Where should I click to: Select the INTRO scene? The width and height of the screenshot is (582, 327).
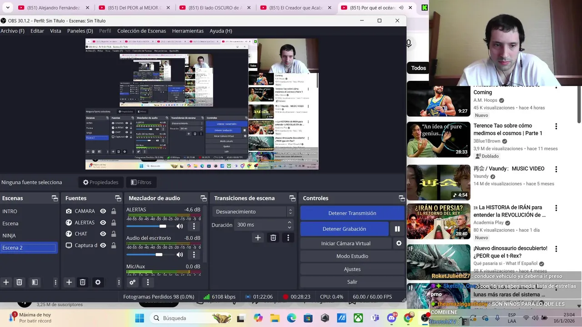coord(29,211)
